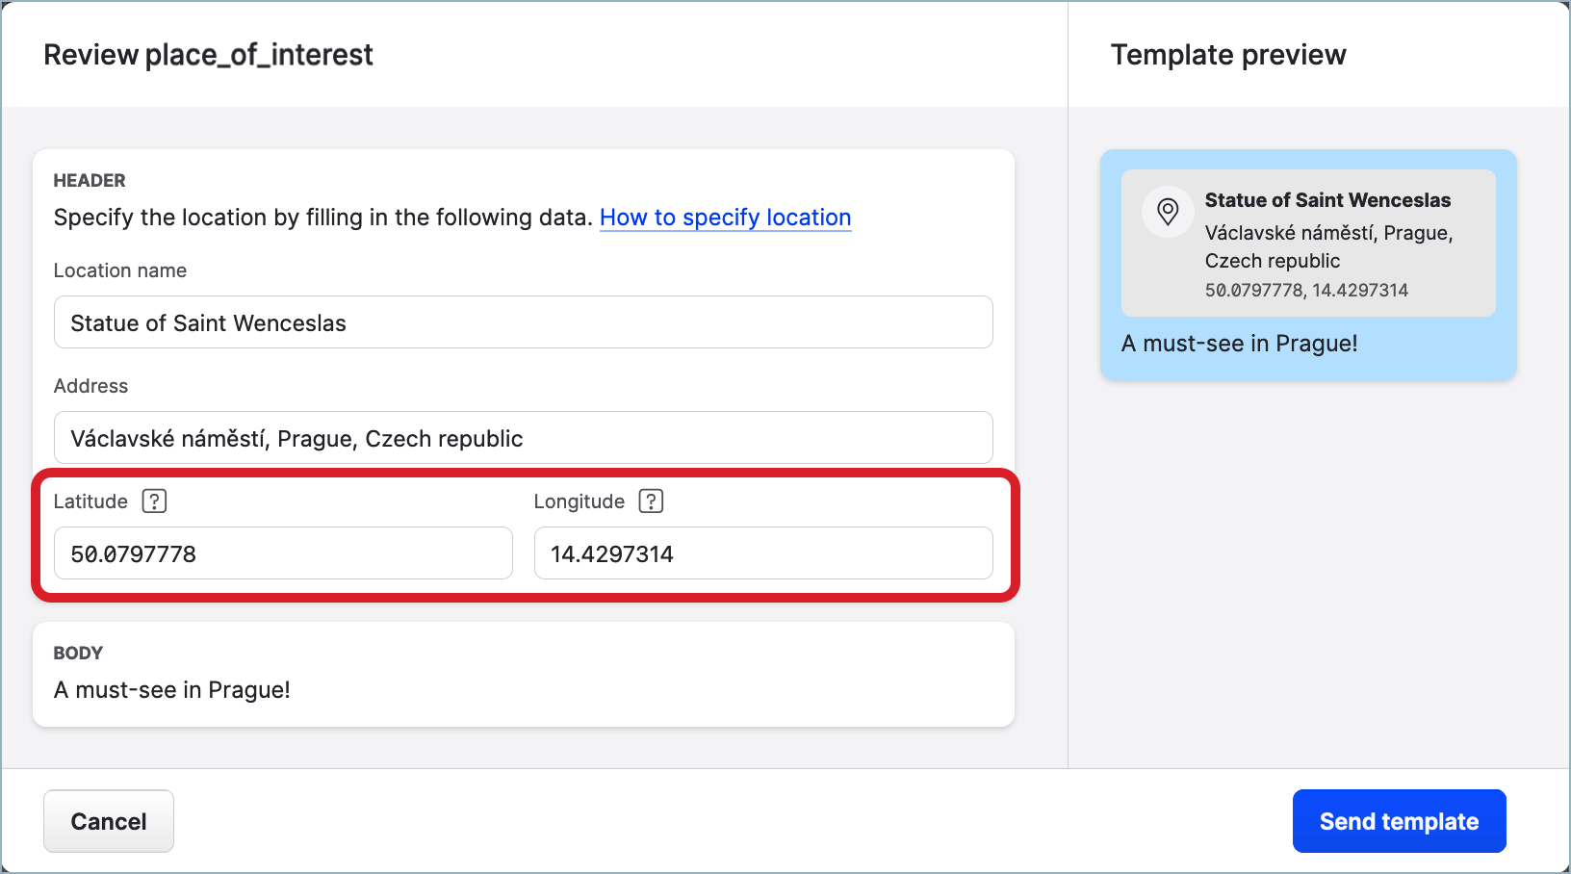Click the preview caption 'A must-see in Prague!'
Viewport: 1571px width, 874px height.
(x=1239, y=344)
